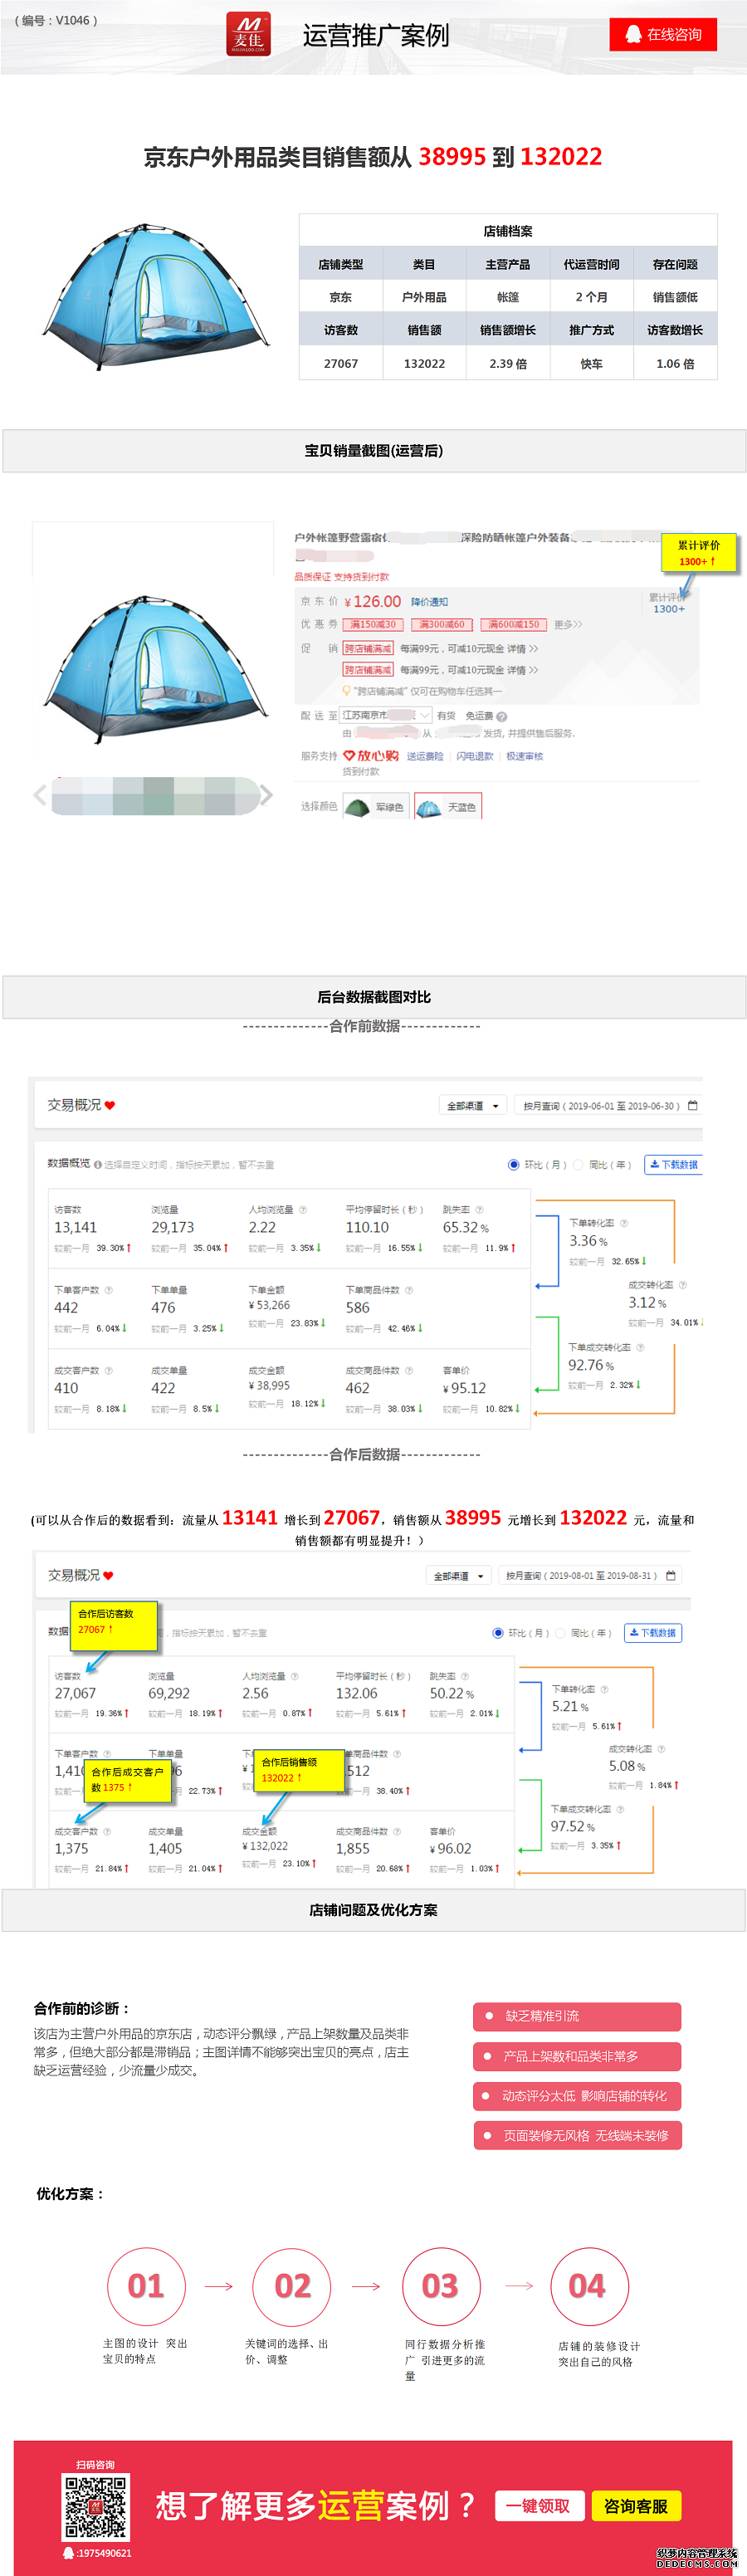This screenshot has width=747, height=2576.
Task: Click help icon beside 成交转化率 3.12%
Action: (683, 1285)
